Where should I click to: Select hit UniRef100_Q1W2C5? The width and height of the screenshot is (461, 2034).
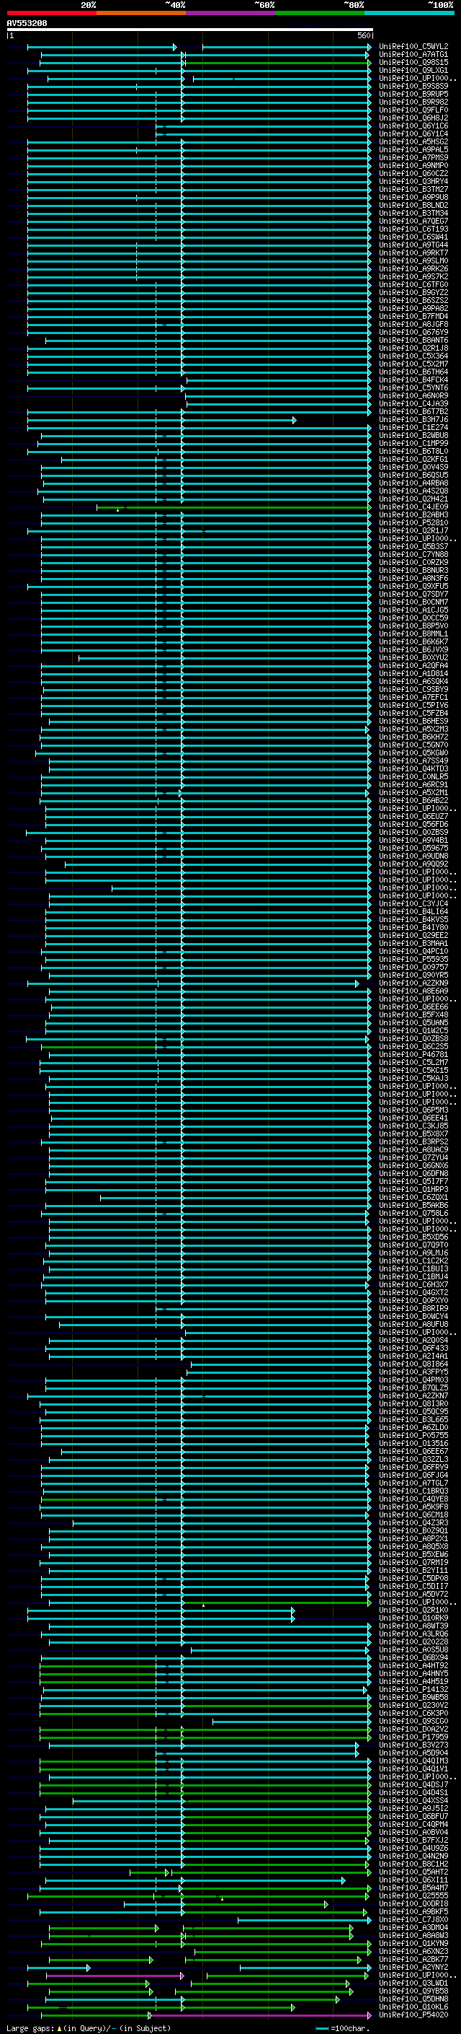[413, 1030]
